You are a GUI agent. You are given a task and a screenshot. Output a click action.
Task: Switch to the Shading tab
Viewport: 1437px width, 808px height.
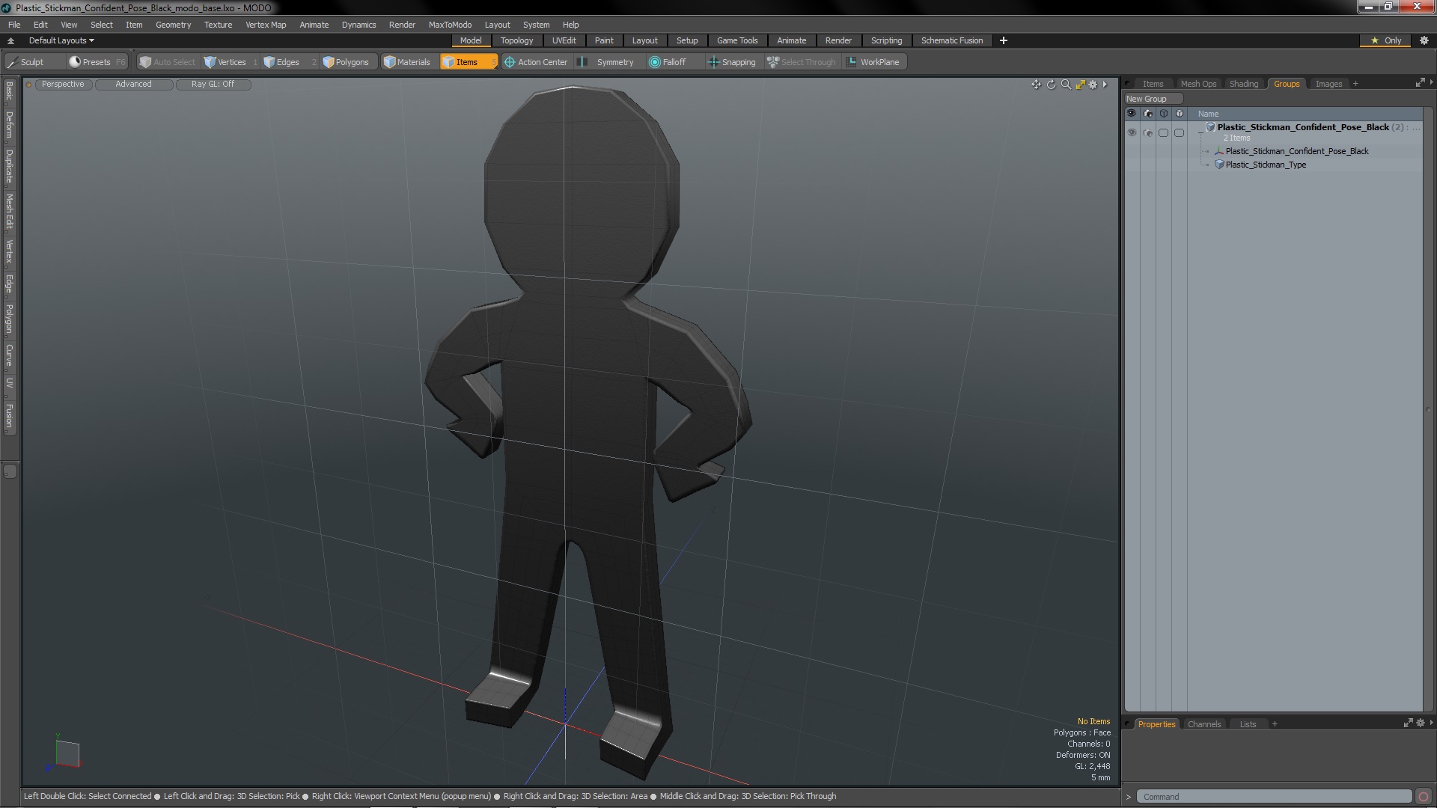click(1243, 84)
